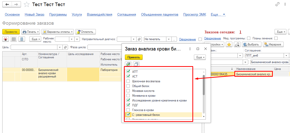Viewport: 290px width, 133px height.
Task: Open the Не печатать combo box arrow
Action: (x=168, y=39)
